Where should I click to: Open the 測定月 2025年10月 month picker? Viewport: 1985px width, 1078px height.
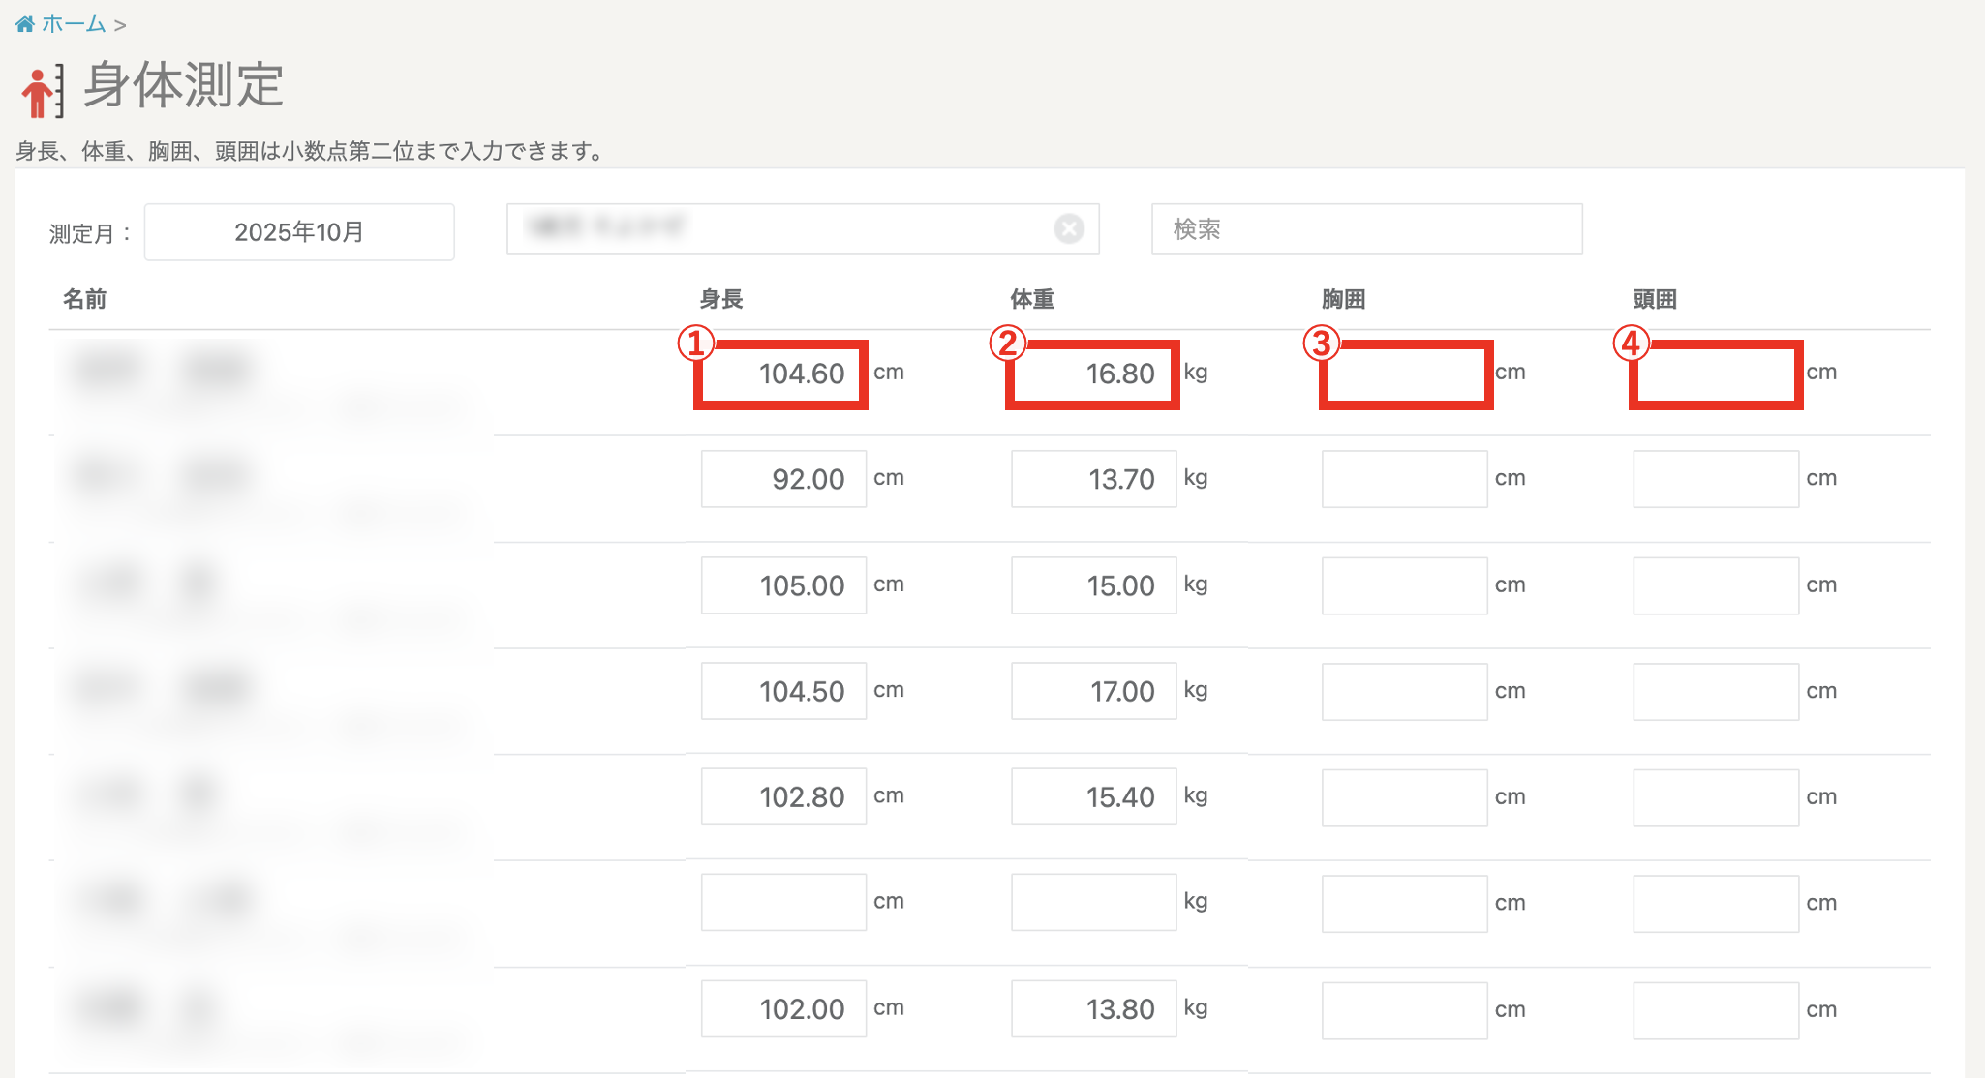(x=299, y=232)
